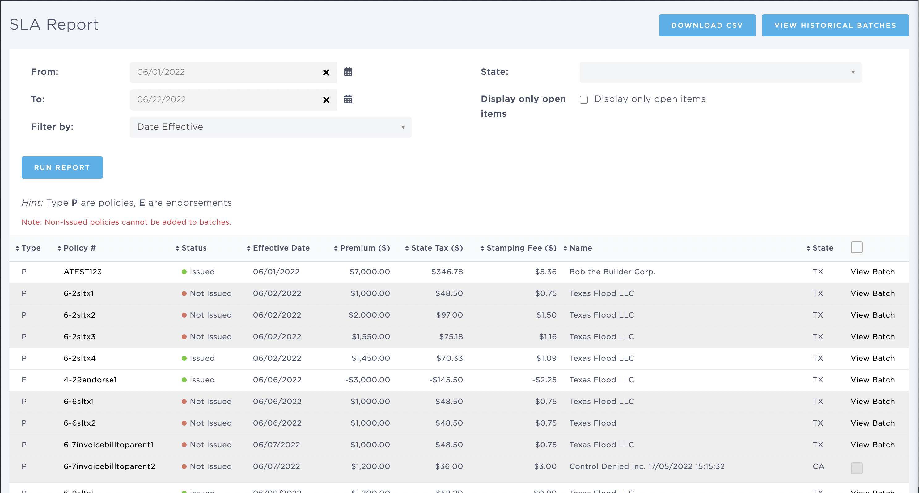Check Display only open items checkbox
This screenshot has width=919, height=493.
[584, 99]
